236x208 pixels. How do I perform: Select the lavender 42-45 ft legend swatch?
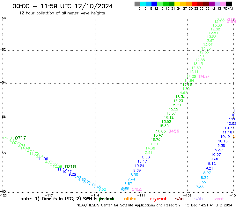pos(217,4)
